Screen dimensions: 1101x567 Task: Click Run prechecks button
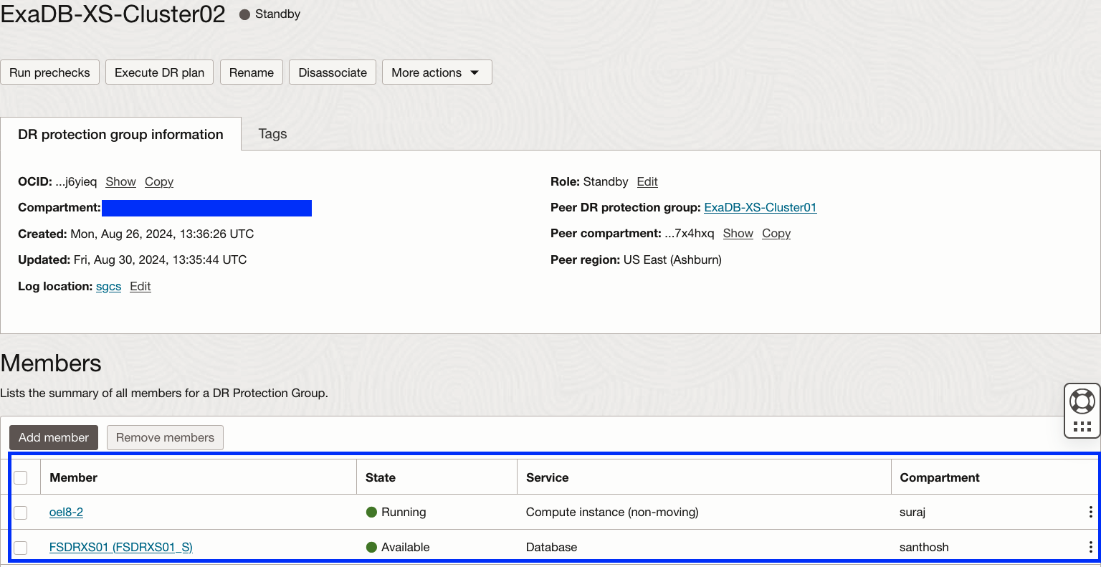(49, 72)
